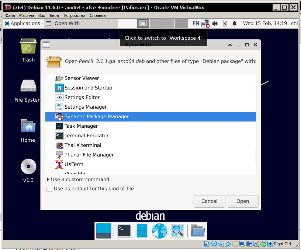Switch to Workspace 3 in pager
301x250 pixels.
169,24
